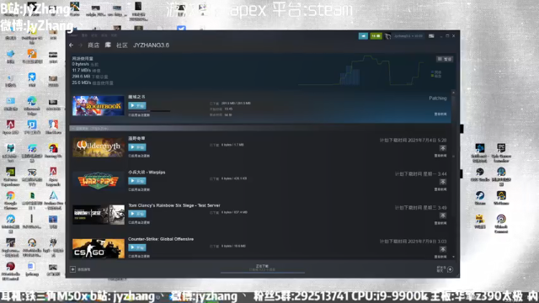
Task: Click the Rainbow Six Siege Test Server thumbnail
Action: 99,215
